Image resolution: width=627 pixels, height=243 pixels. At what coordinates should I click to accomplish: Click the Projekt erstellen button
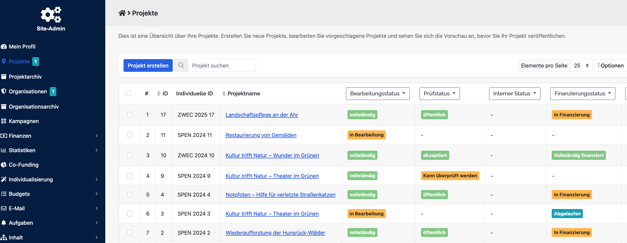click(x=148, y=65)
